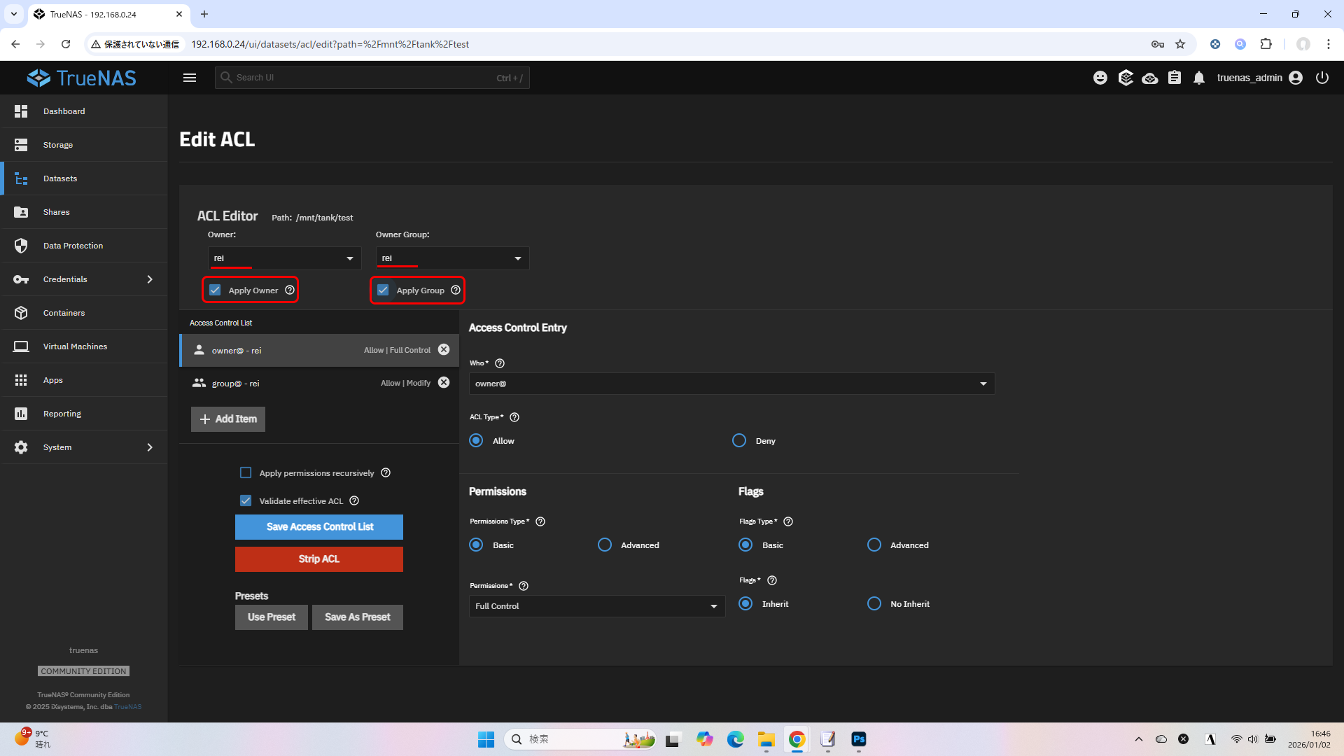The image size is (1344, 756).
Task: Click the power button icon
Action: [1322, 78]
